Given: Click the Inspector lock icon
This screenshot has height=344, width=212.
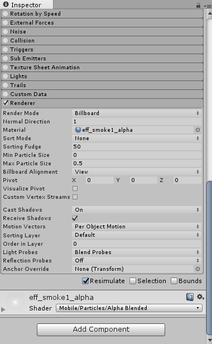Looking at the screenshot, I should click(198, 5).
